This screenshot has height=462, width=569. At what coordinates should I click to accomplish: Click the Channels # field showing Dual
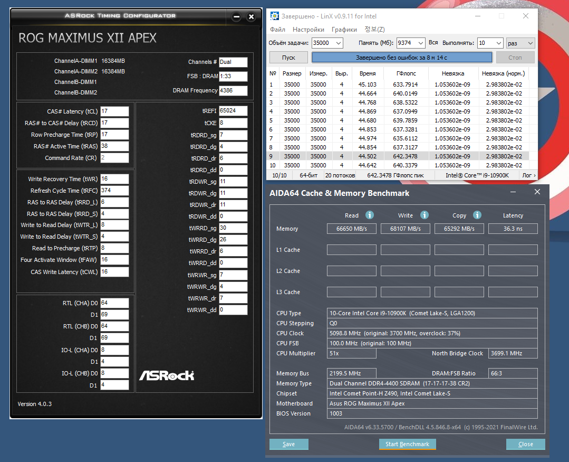(x=233, y=62)
